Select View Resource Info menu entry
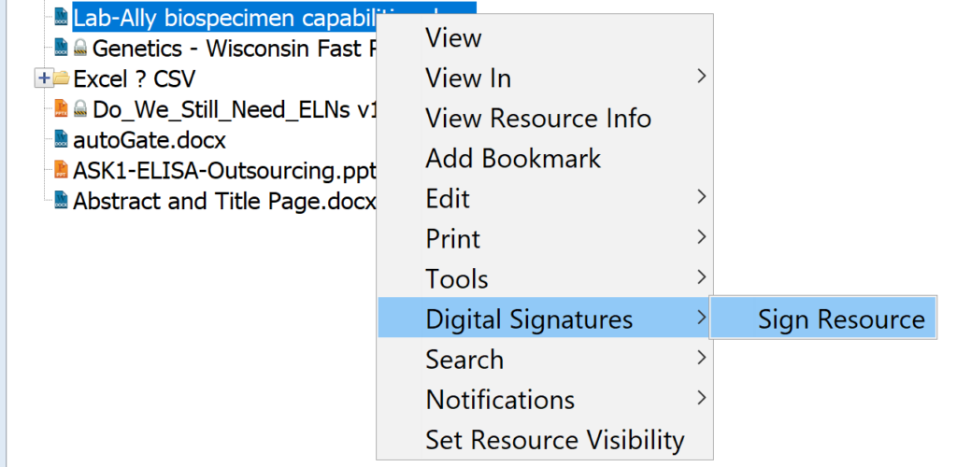957x467 pixels. pyautogui.click(x=537, y=119)
